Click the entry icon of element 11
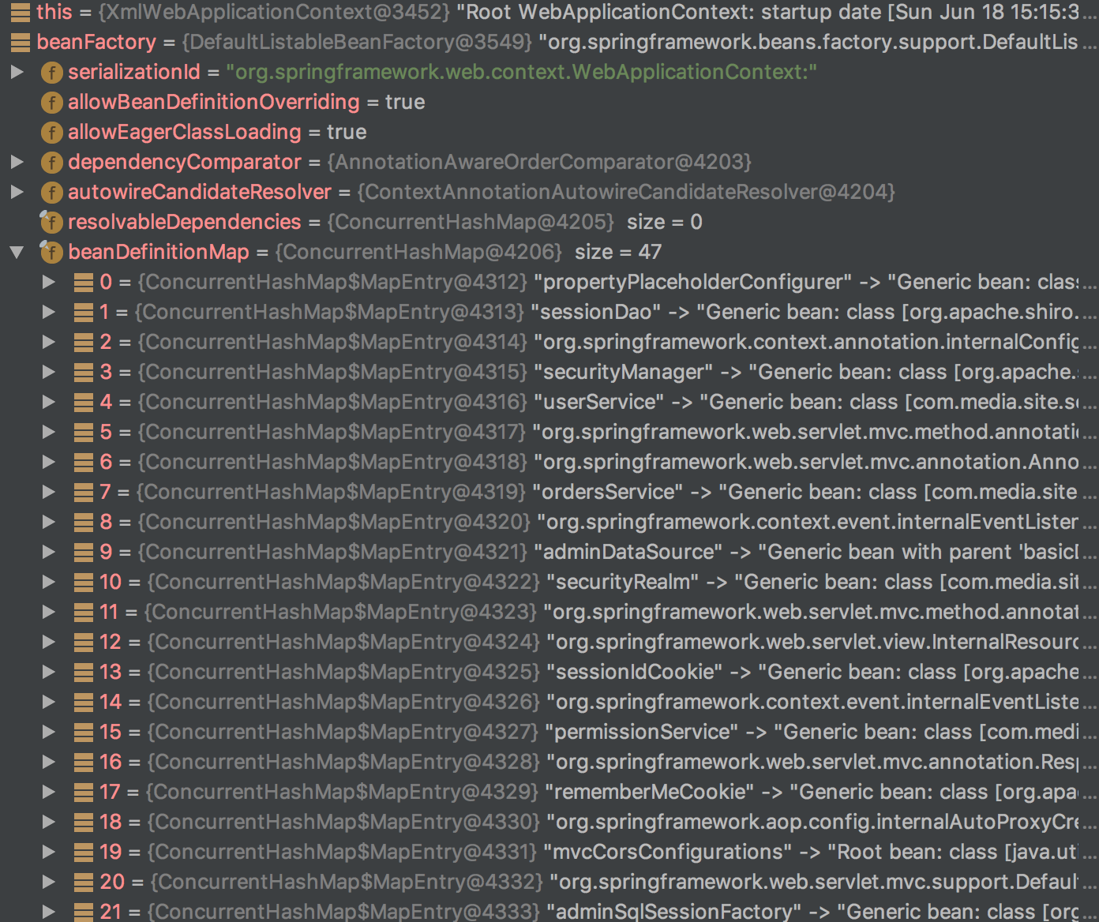 point(84,613)
